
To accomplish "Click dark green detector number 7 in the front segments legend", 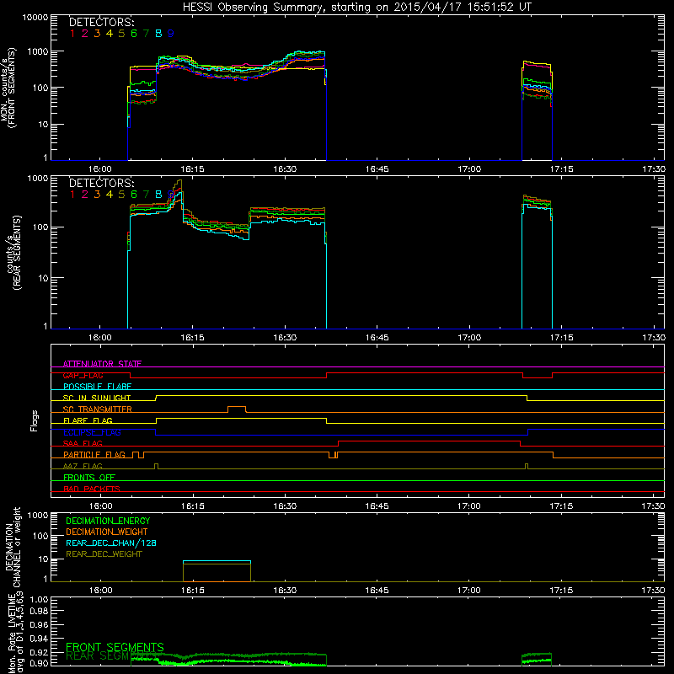I will pos(146,34).
